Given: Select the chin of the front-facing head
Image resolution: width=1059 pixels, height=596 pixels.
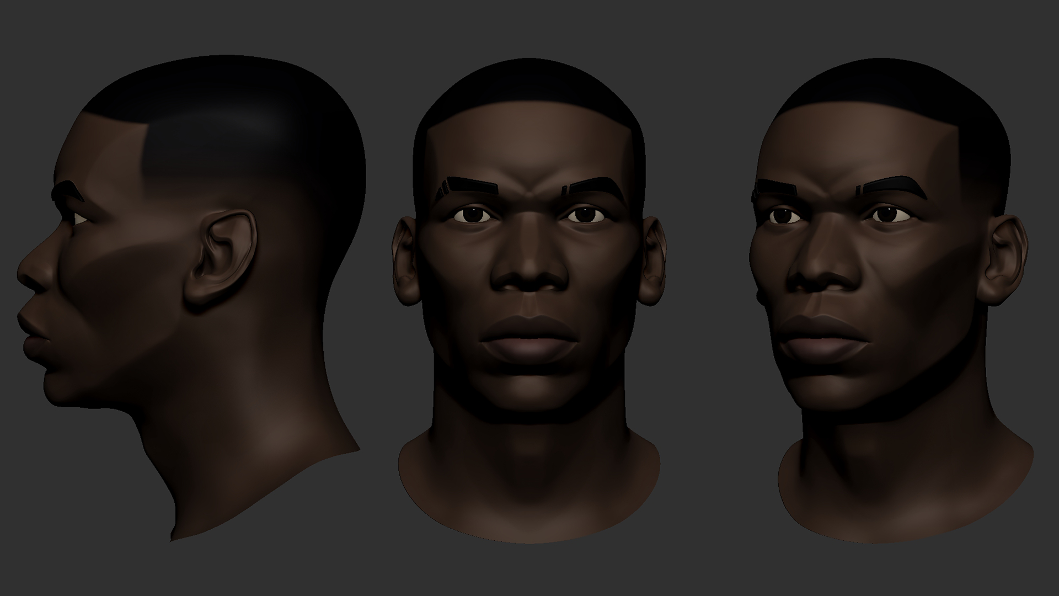Looking at the screenshot, I should click(x=528, y=392).
